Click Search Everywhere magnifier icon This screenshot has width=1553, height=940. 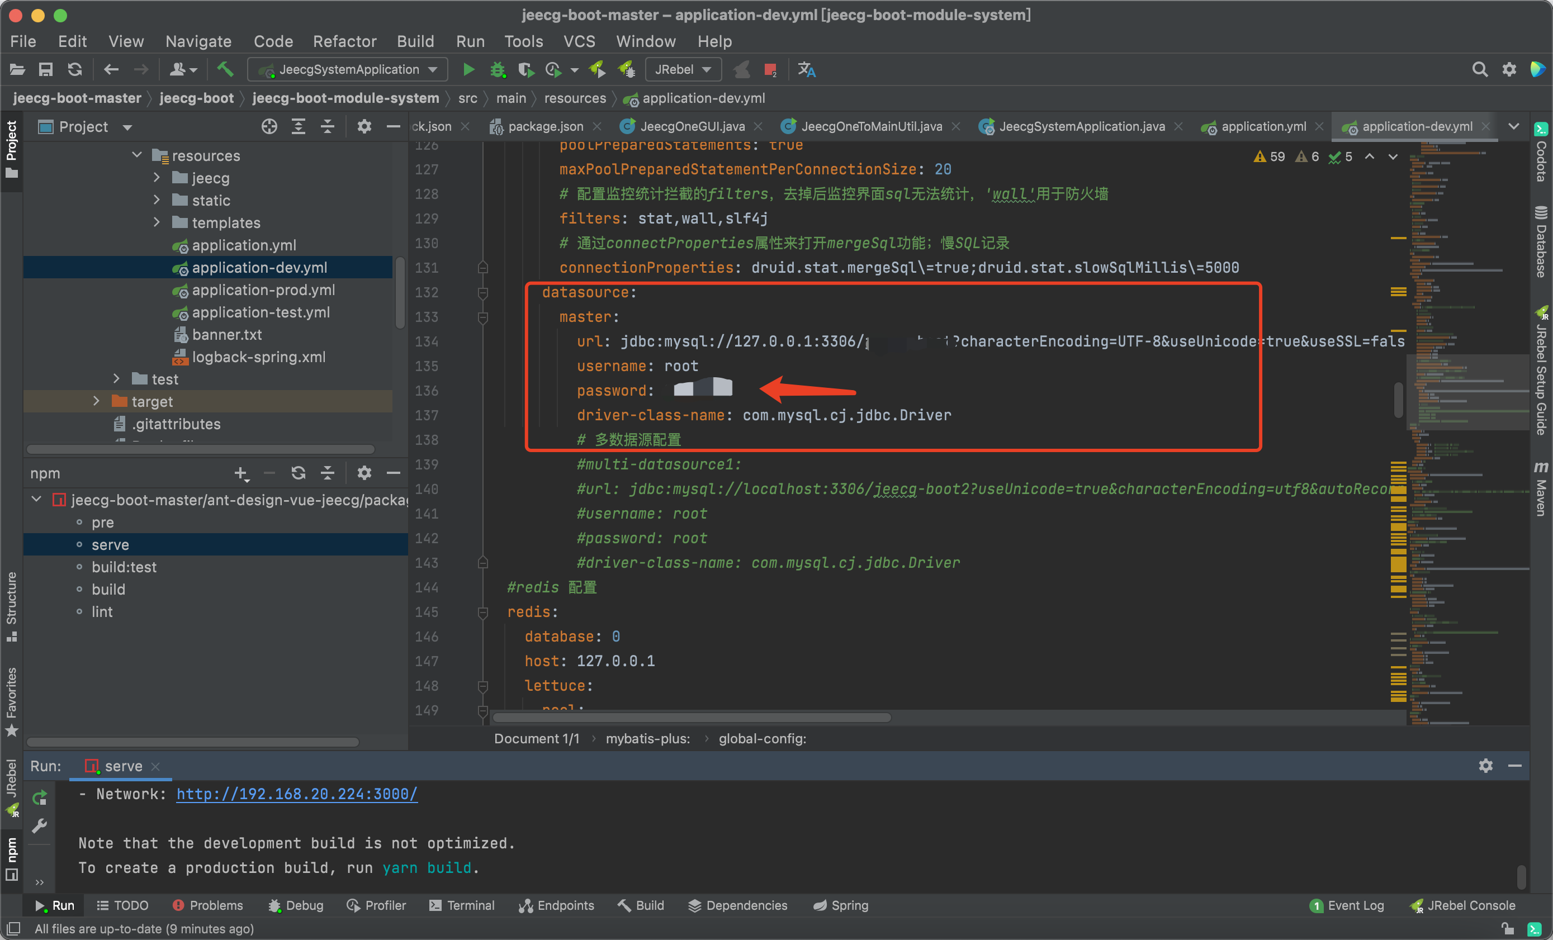1479,69
